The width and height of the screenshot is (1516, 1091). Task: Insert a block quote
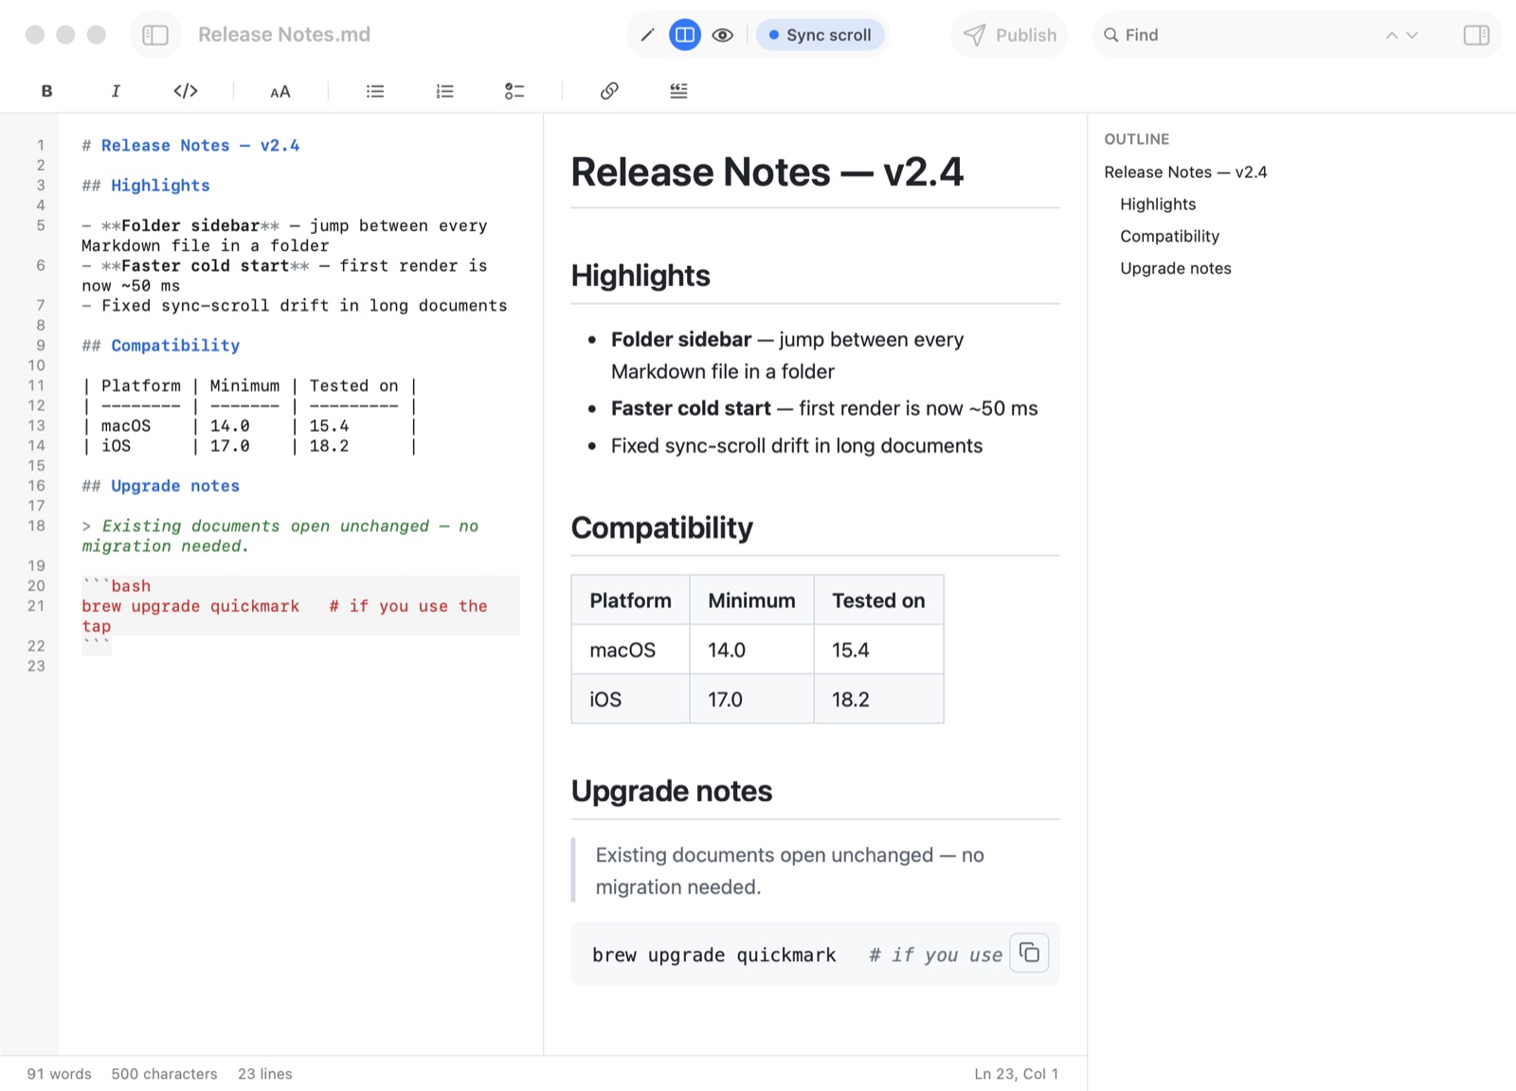(678, 91)
